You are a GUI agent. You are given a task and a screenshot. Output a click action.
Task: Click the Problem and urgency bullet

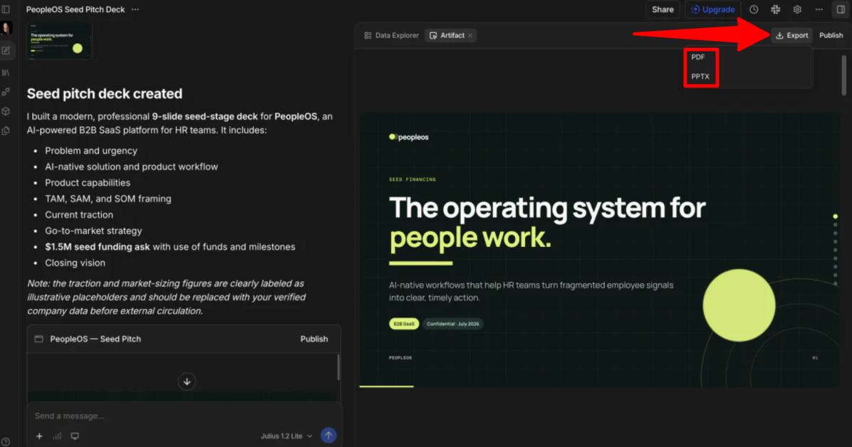tap(91, 150)
